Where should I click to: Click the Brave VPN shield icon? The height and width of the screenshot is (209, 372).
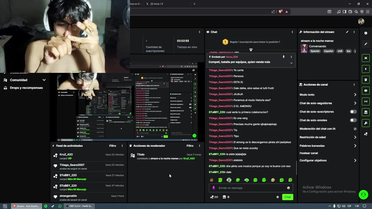pos(362,12)
